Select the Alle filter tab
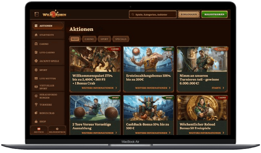 pyautogui.click(x=75, y=39)
